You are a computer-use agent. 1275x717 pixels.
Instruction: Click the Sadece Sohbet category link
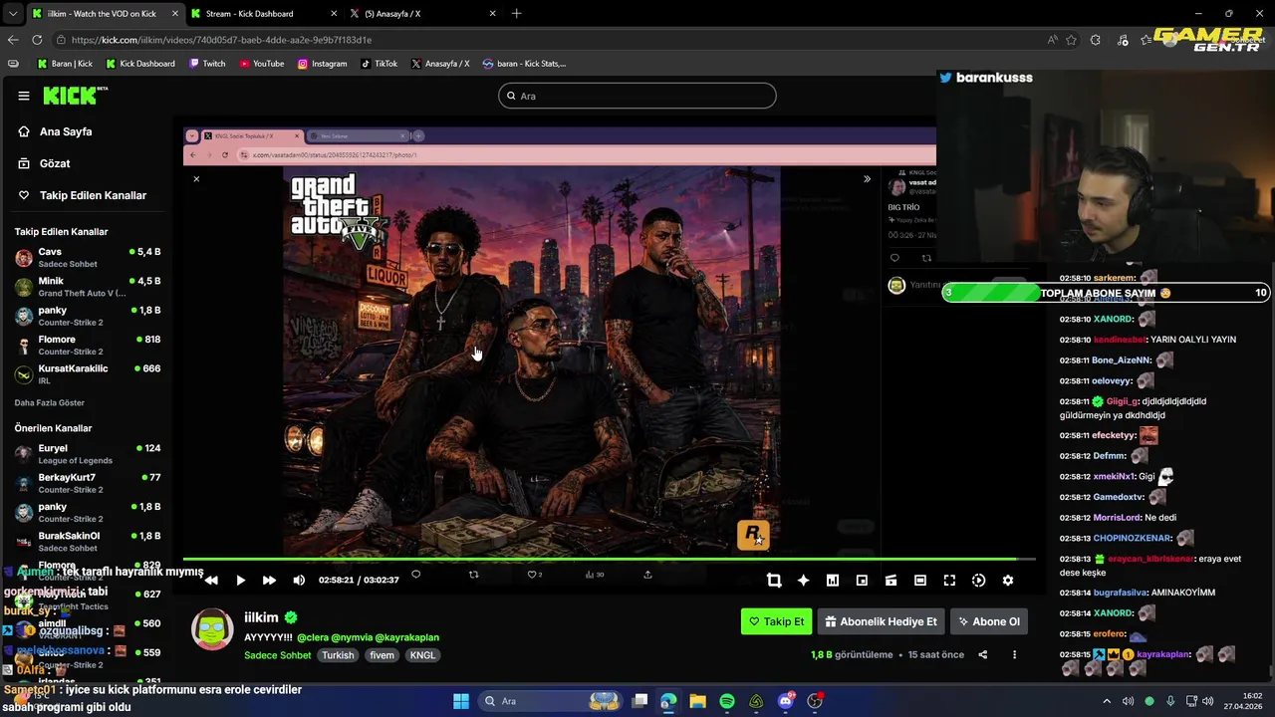coord(278,655)
